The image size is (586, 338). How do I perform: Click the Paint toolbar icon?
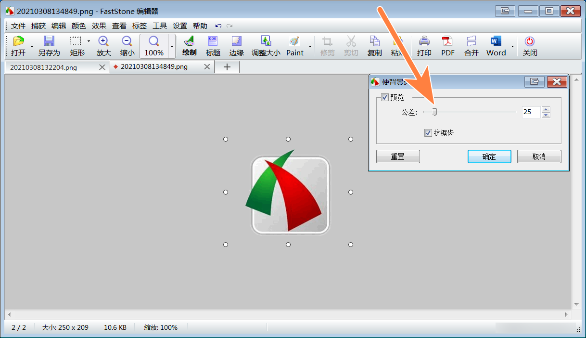pyautogui.click(x=295, y=46)
